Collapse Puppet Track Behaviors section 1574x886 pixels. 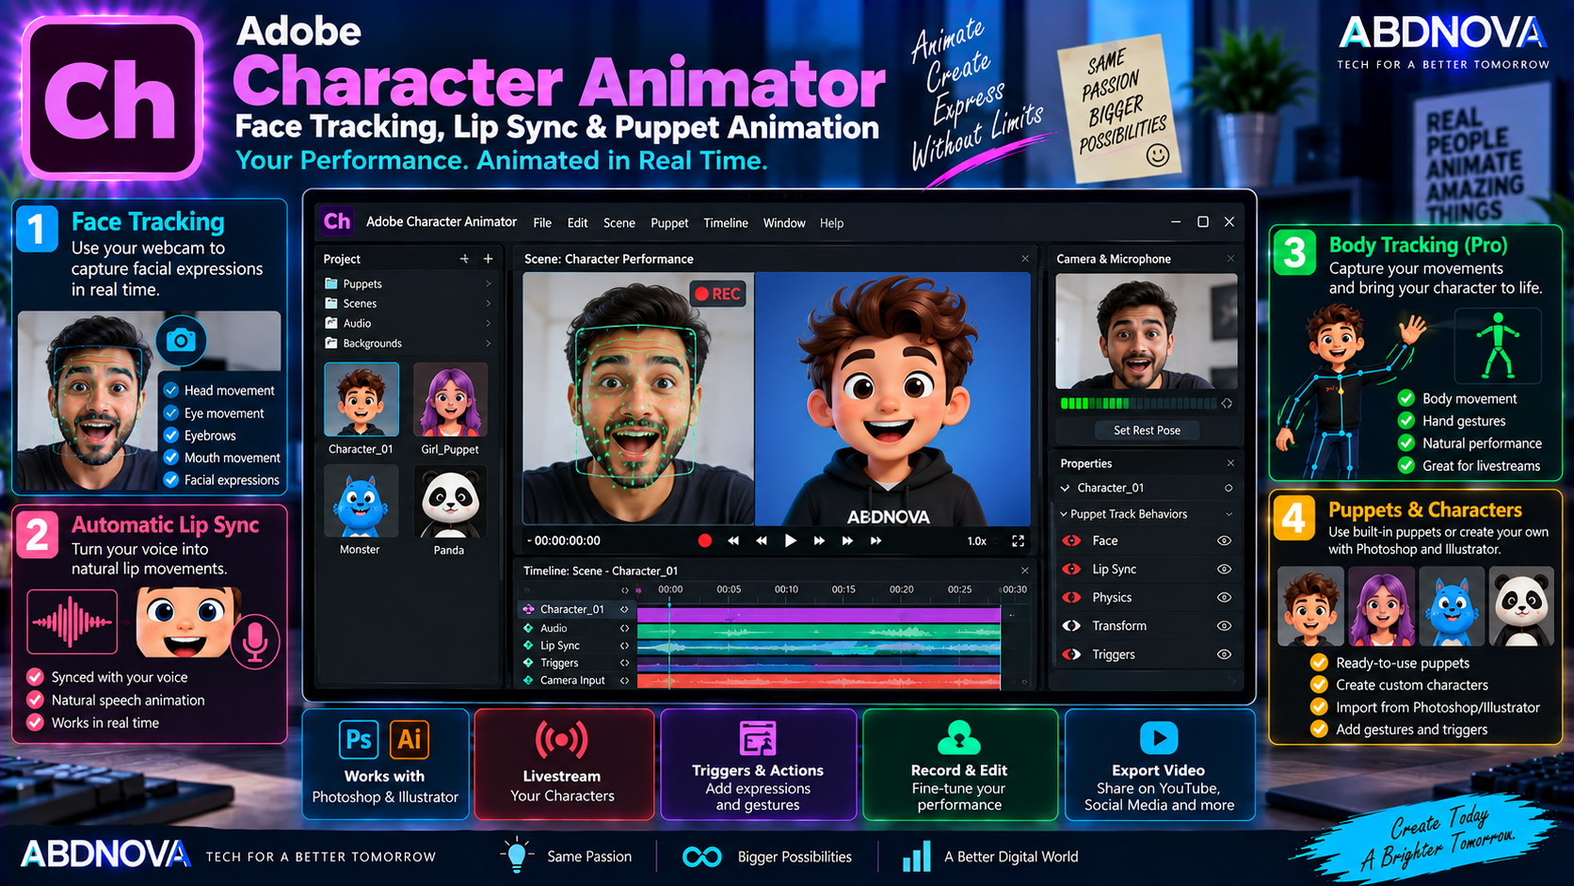pyautogui.click(x=1064, y=514)
